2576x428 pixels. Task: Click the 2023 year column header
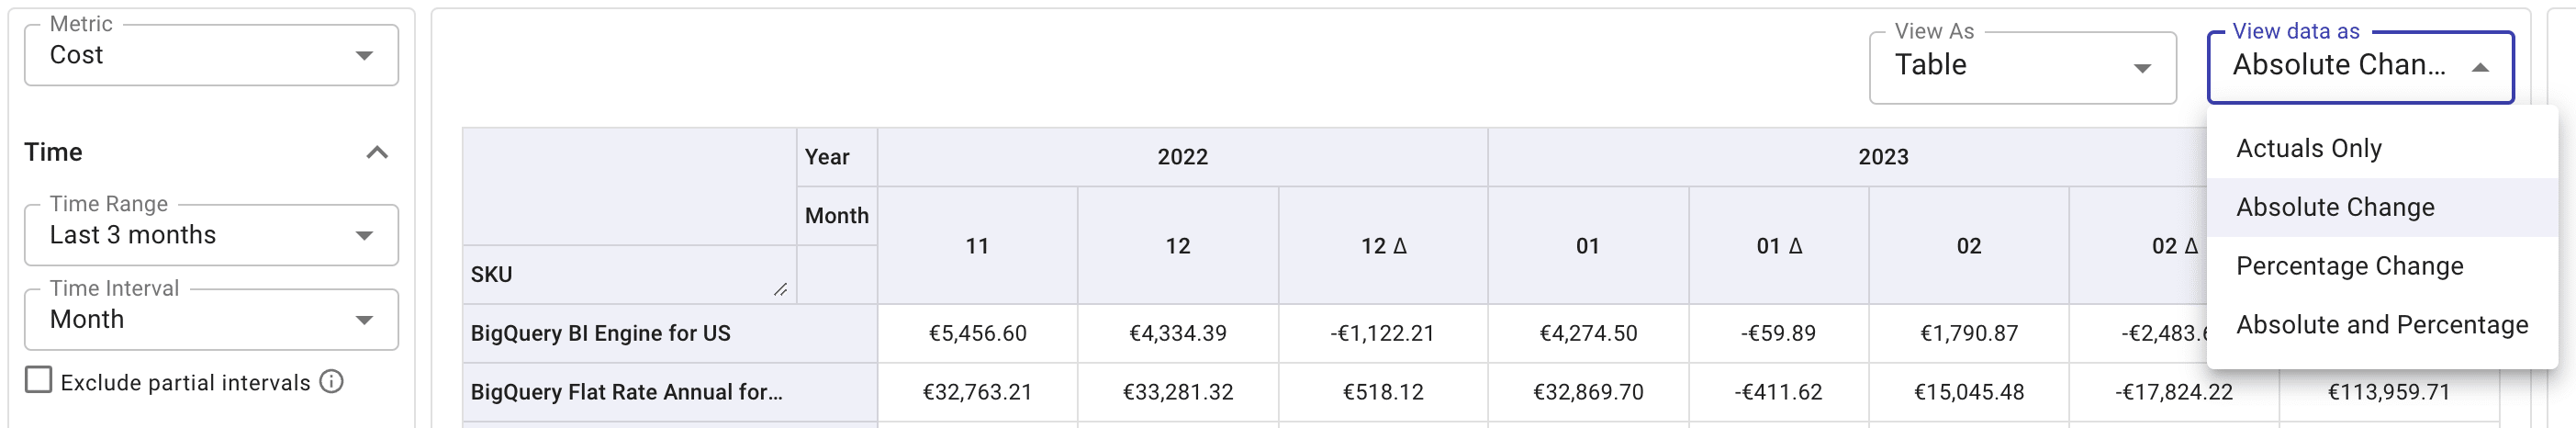click(1882, 157)
